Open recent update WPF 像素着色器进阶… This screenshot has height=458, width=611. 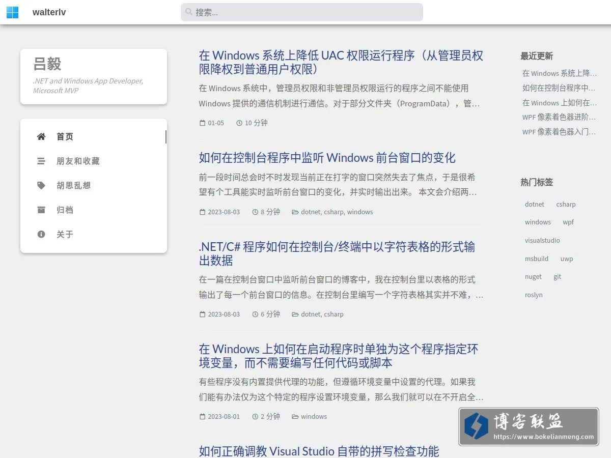(559, 117)
